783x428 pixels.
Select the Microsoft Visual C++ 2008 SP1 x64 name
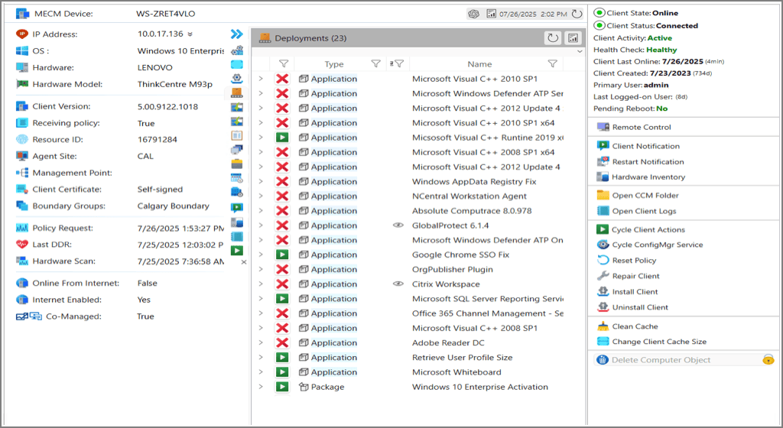483,152
